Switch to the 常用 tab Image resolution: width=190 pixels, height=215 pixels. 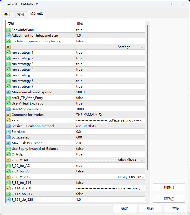pos(21,15)
